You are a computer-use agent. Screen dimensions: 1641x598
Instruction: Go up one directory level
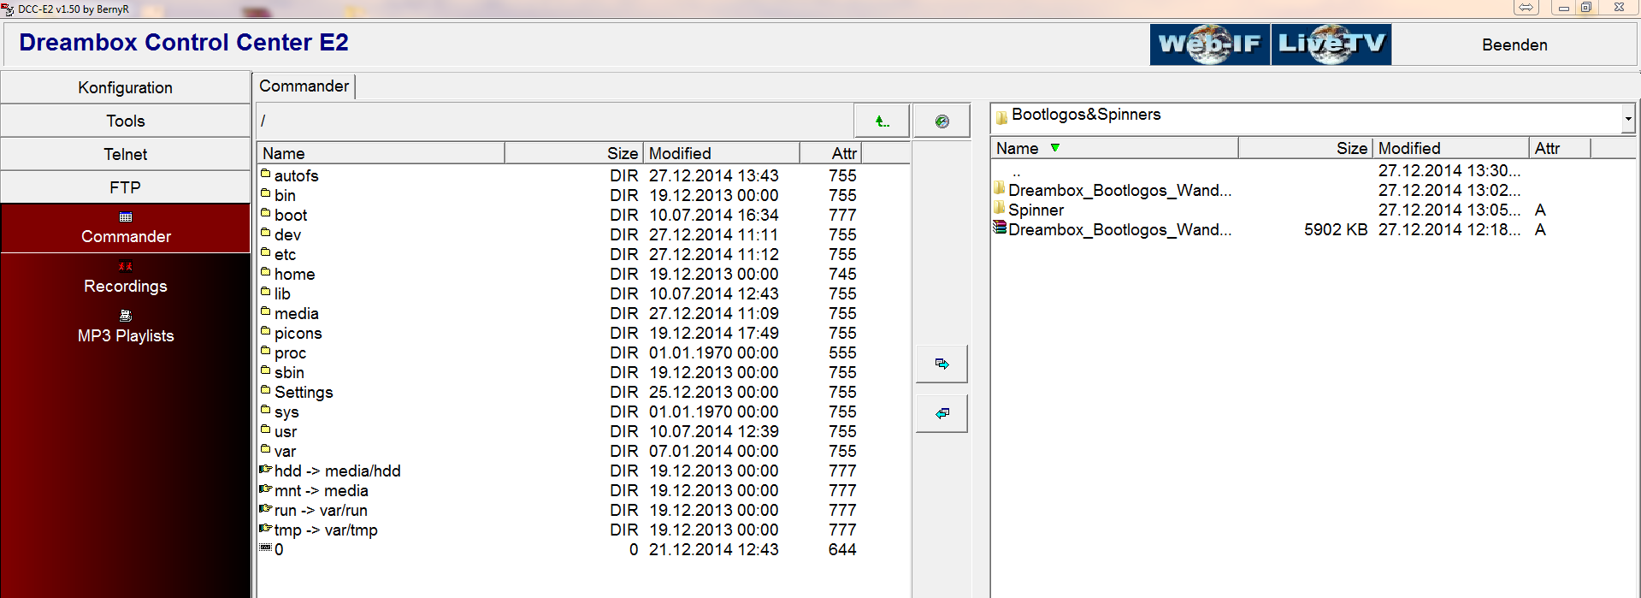tap(882, 121)
